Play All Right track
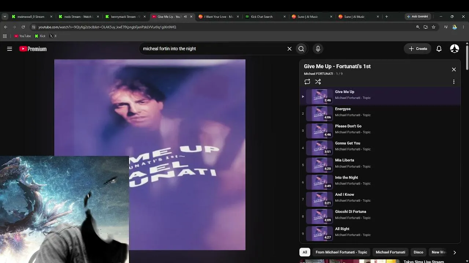469x263 pixels. click(380, 234)
